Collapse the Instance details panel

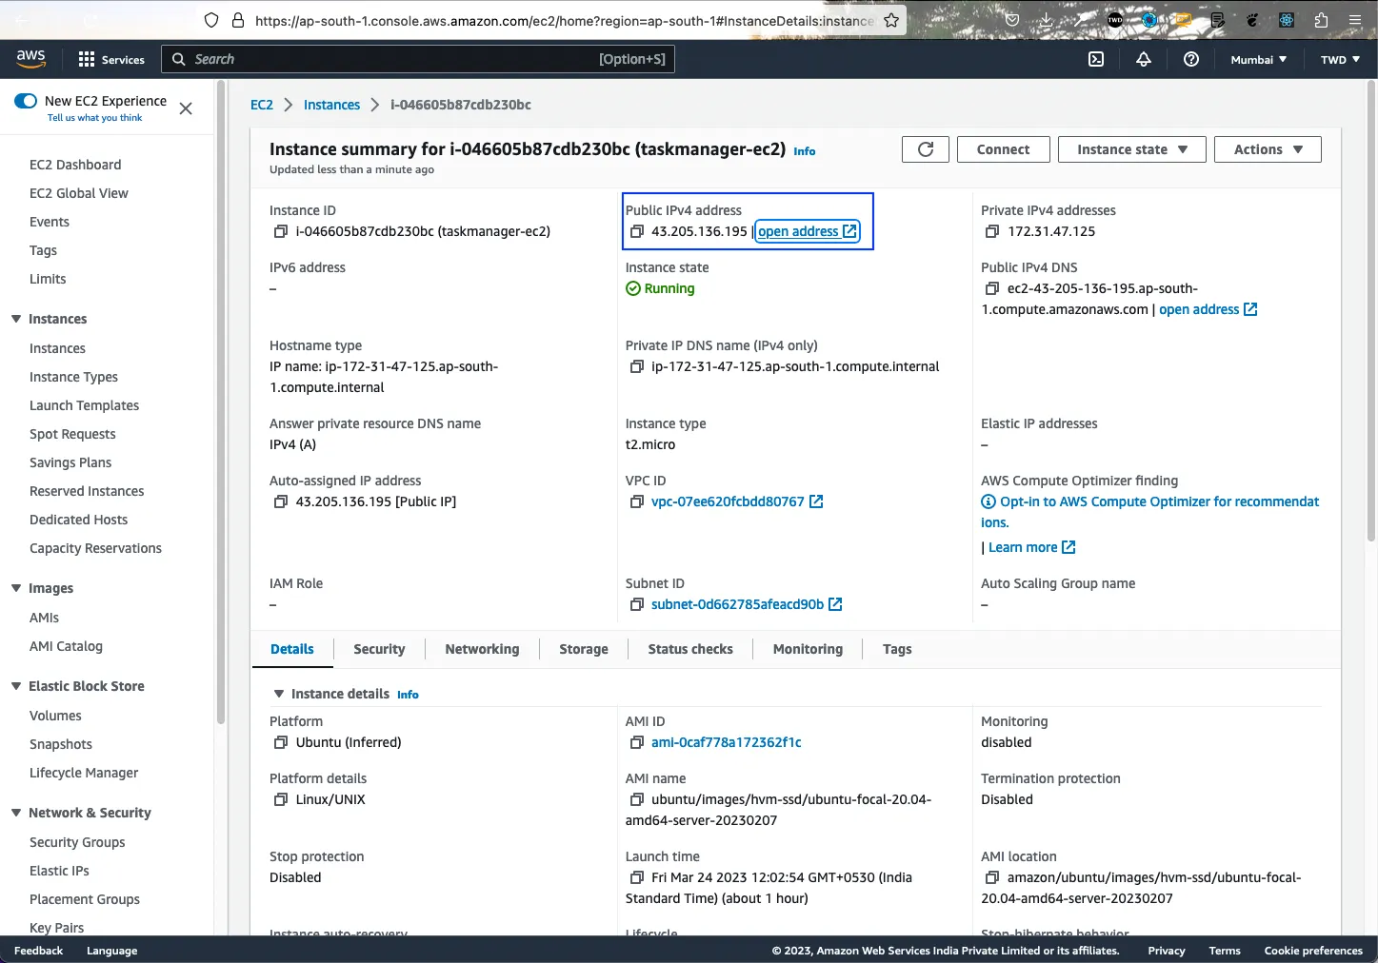click(279, 694)
